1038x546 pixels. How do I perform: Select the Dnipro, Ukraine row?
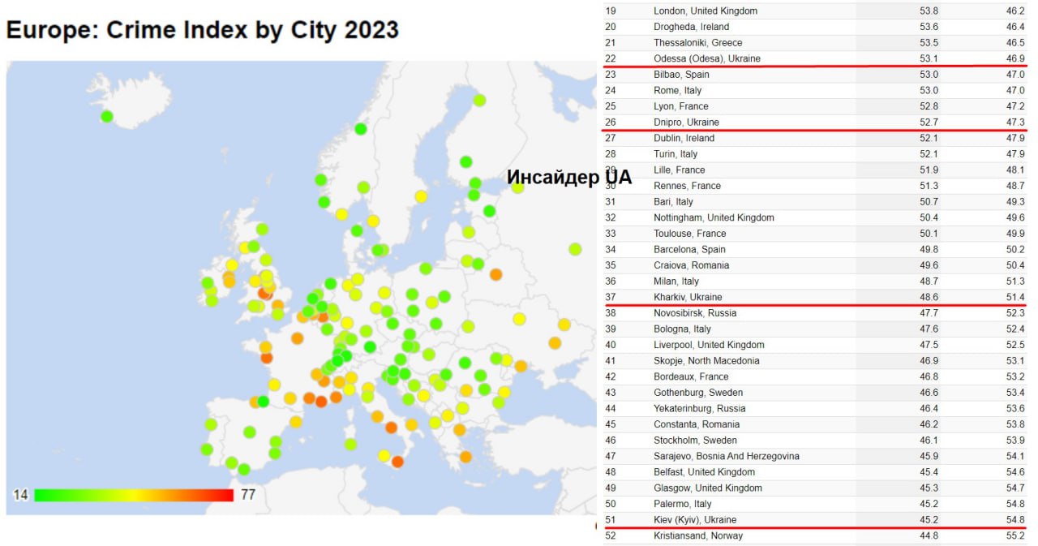tap(686, 122)
